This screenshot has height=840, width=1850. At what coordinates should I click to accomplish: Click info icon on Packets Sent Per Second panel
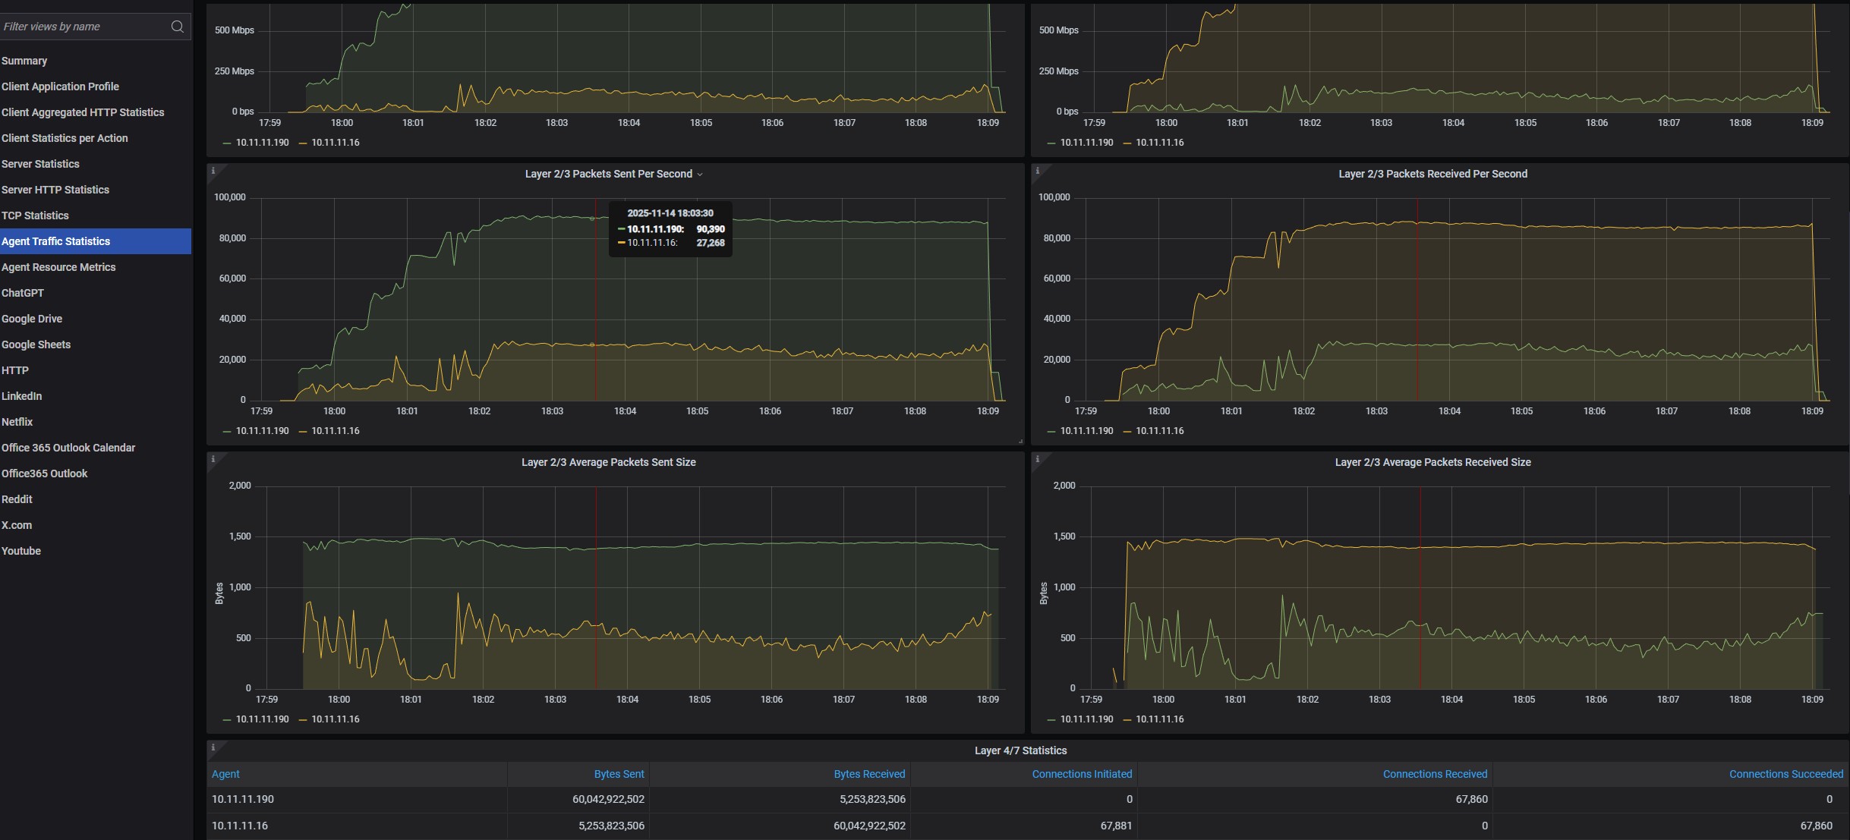(x=213, y=171)
